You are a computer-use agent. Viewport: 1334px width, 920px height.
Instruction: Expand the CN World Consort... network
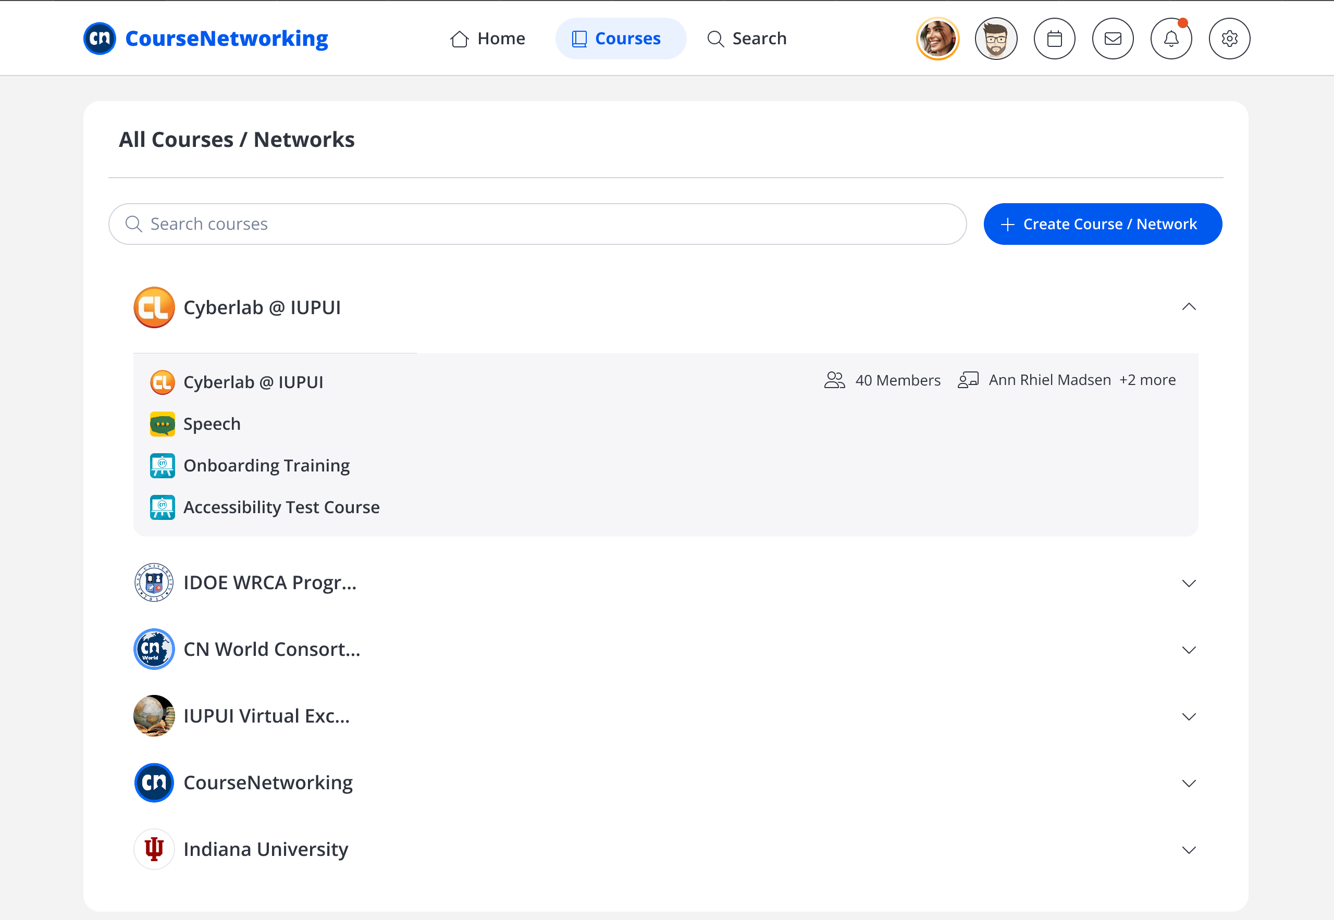1189,650
